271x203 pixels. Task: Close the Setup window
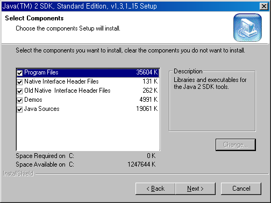coord(264,6)
